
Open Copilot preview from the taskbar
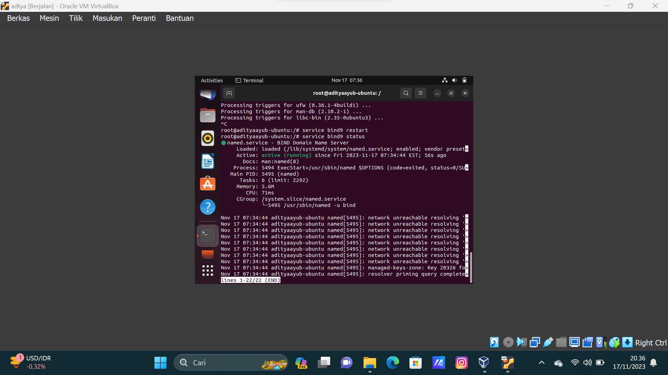(301, 362)
